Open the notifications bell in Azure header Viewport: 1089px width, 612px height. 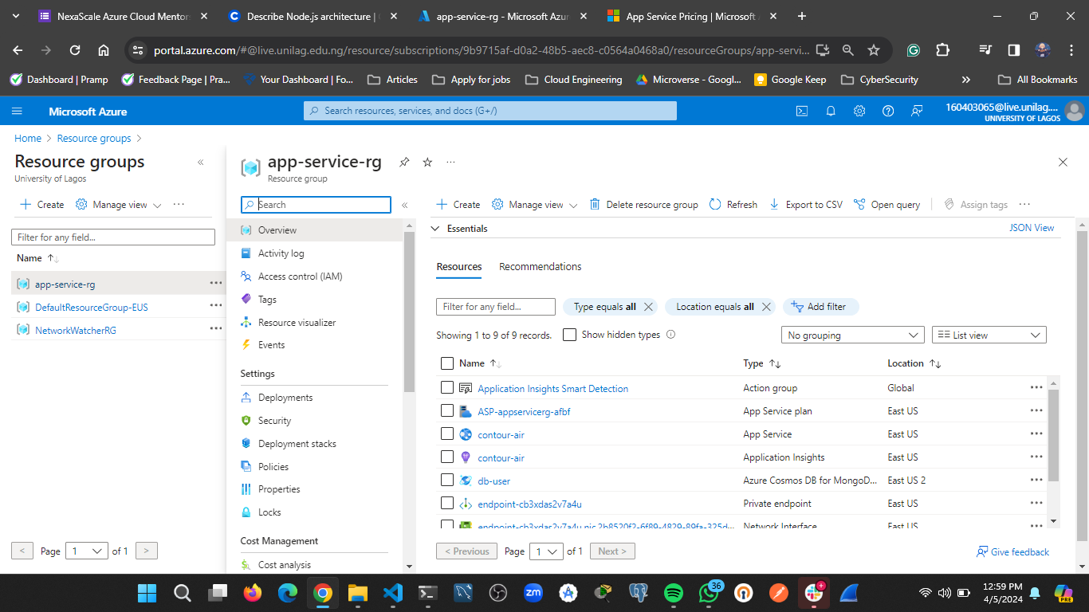[x=831, y=112]
